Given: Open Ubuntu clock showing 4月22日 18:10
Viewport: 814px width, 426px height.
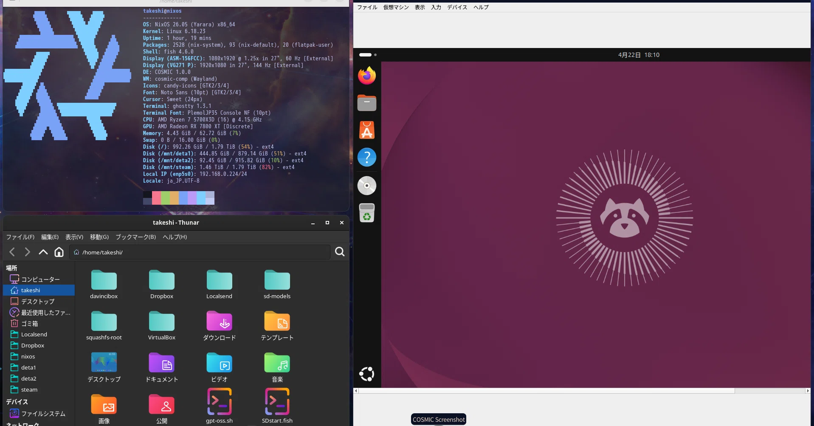Looking at the screenshot, I should (639, 55).
